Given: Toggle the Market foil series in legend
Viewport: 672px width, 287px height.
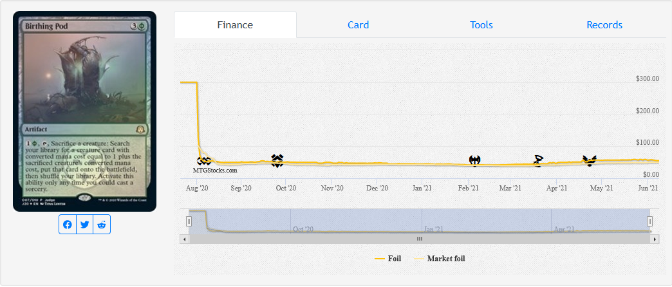Looking at the screenshot, I should tap(439, 259).
